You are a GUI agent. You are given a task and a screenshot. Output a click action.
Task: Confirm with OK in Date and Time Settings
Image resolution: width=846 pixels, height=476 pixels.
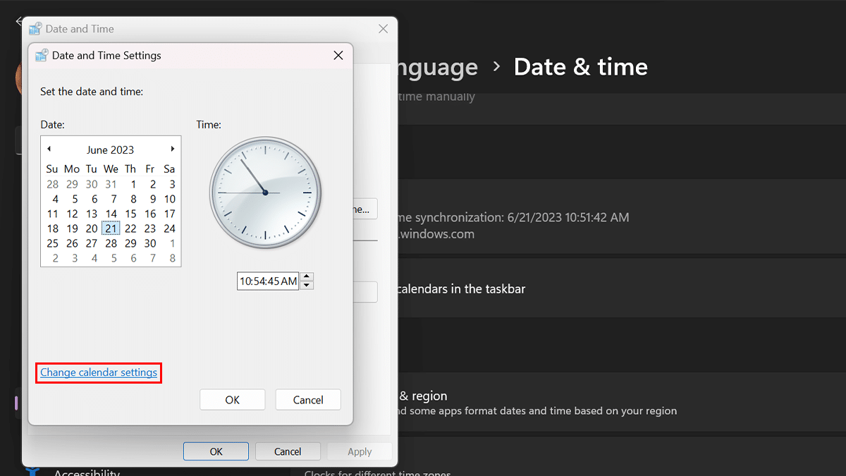coord(232,399)
